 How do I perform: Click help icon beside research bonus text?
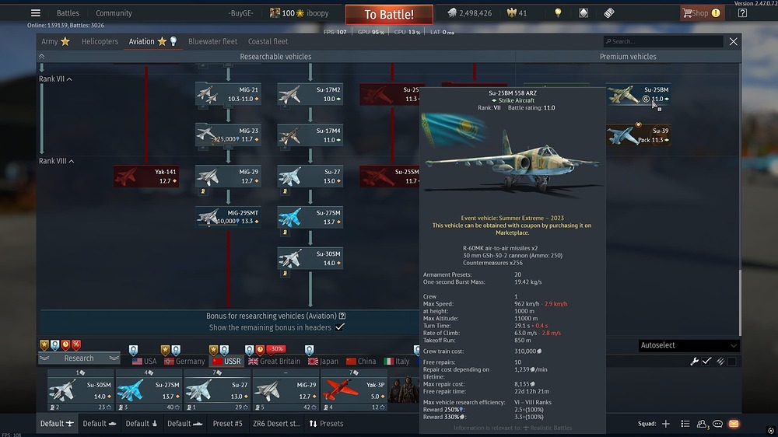tap(342, 316)
